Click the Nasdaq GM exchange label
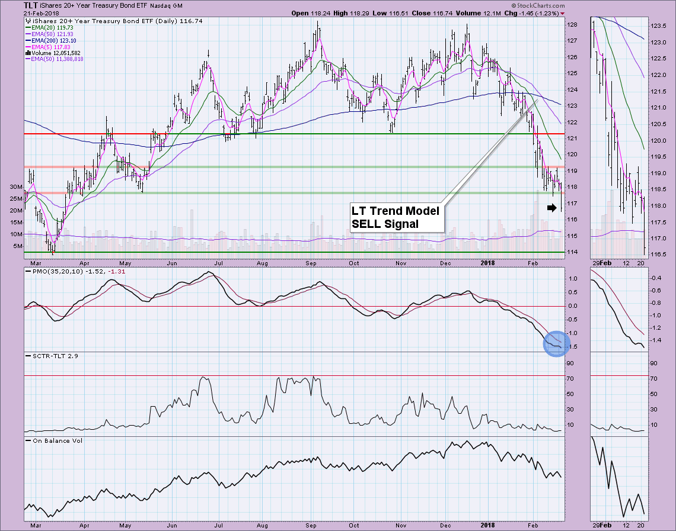This screenshot has height=531, width=676. 166,6
